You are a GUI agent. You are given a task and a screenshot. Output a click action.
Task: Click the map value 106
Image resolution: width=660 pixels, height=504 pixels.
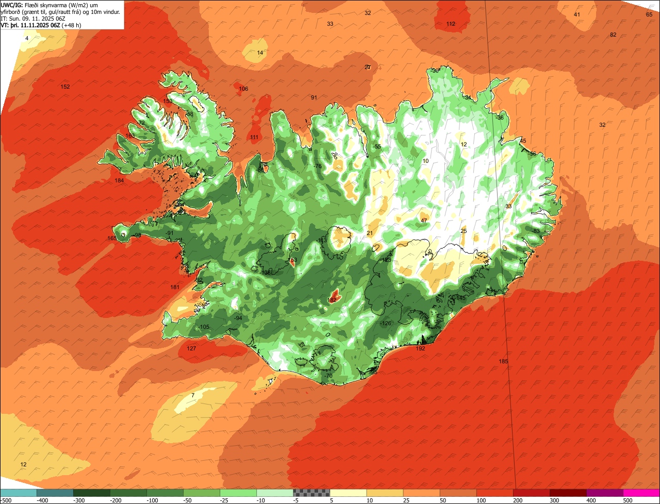[243, 89]
